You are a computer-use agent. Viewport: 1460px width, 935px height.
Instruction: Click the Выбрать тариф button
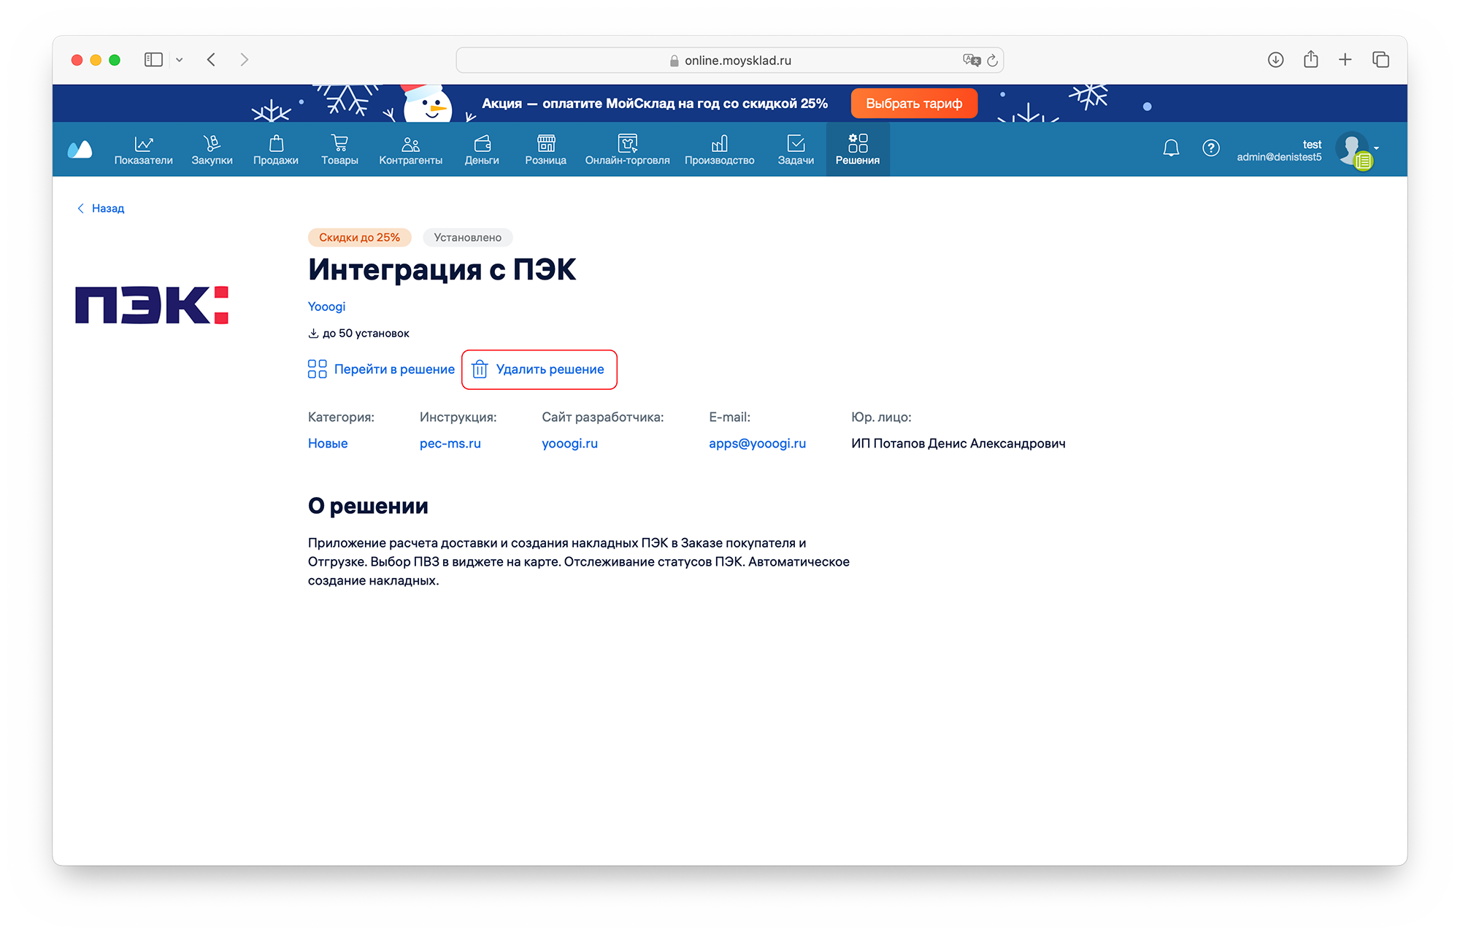(913, 104)
